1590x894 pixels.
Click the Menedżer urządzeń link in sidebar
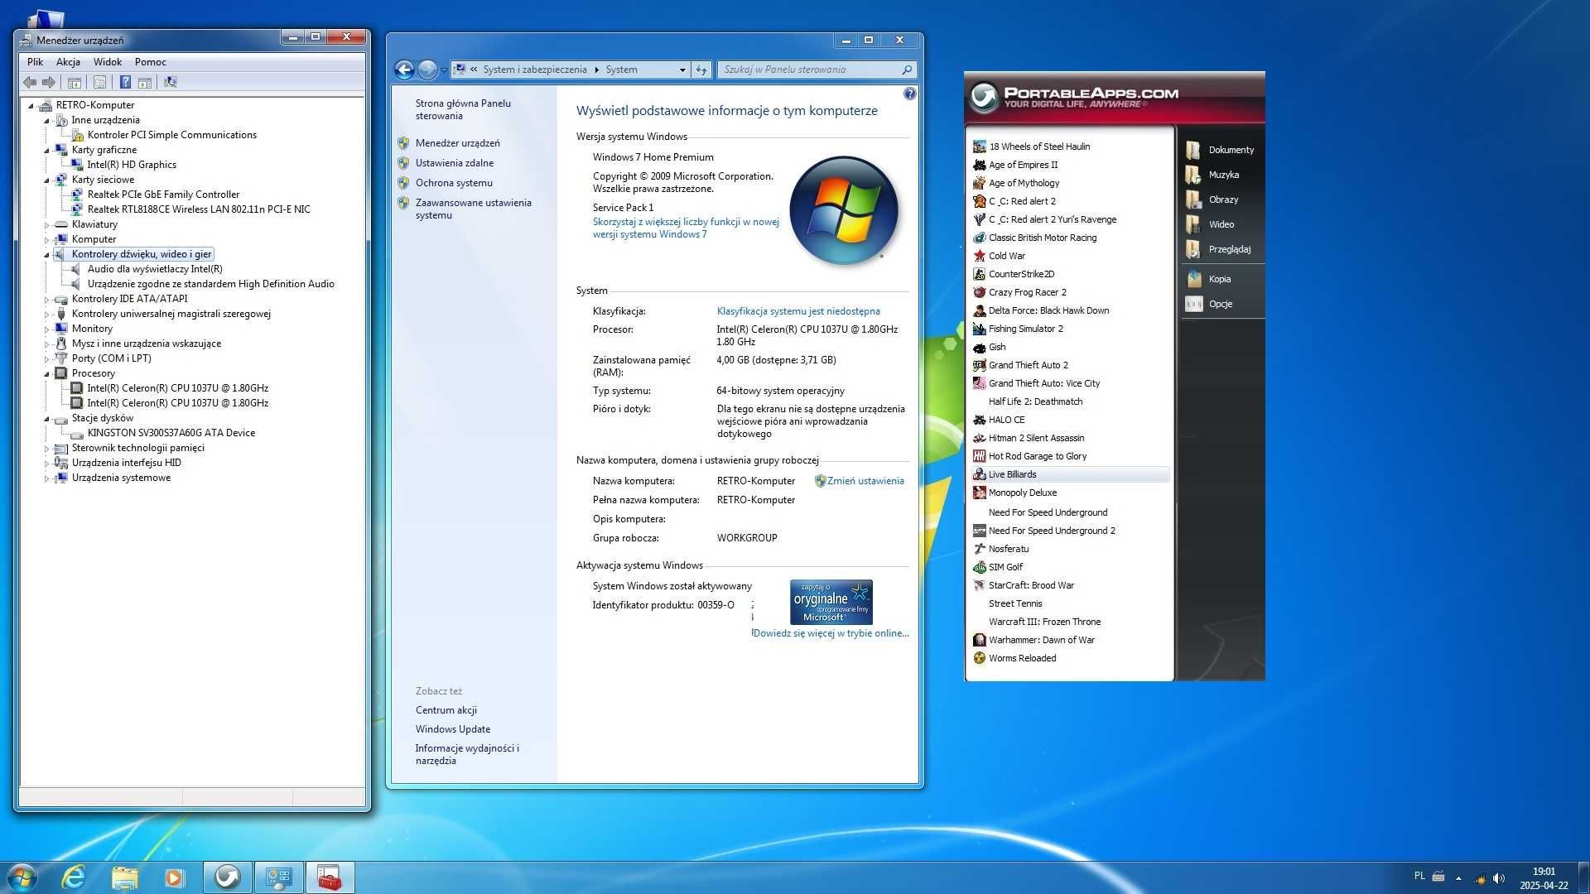coord(457,143)
